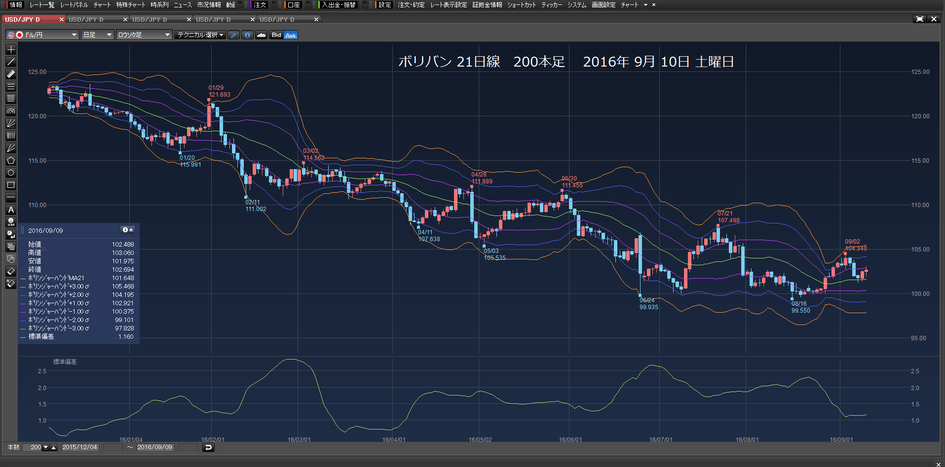Select the vertical time zone lines tool

[x=11, y=136]
